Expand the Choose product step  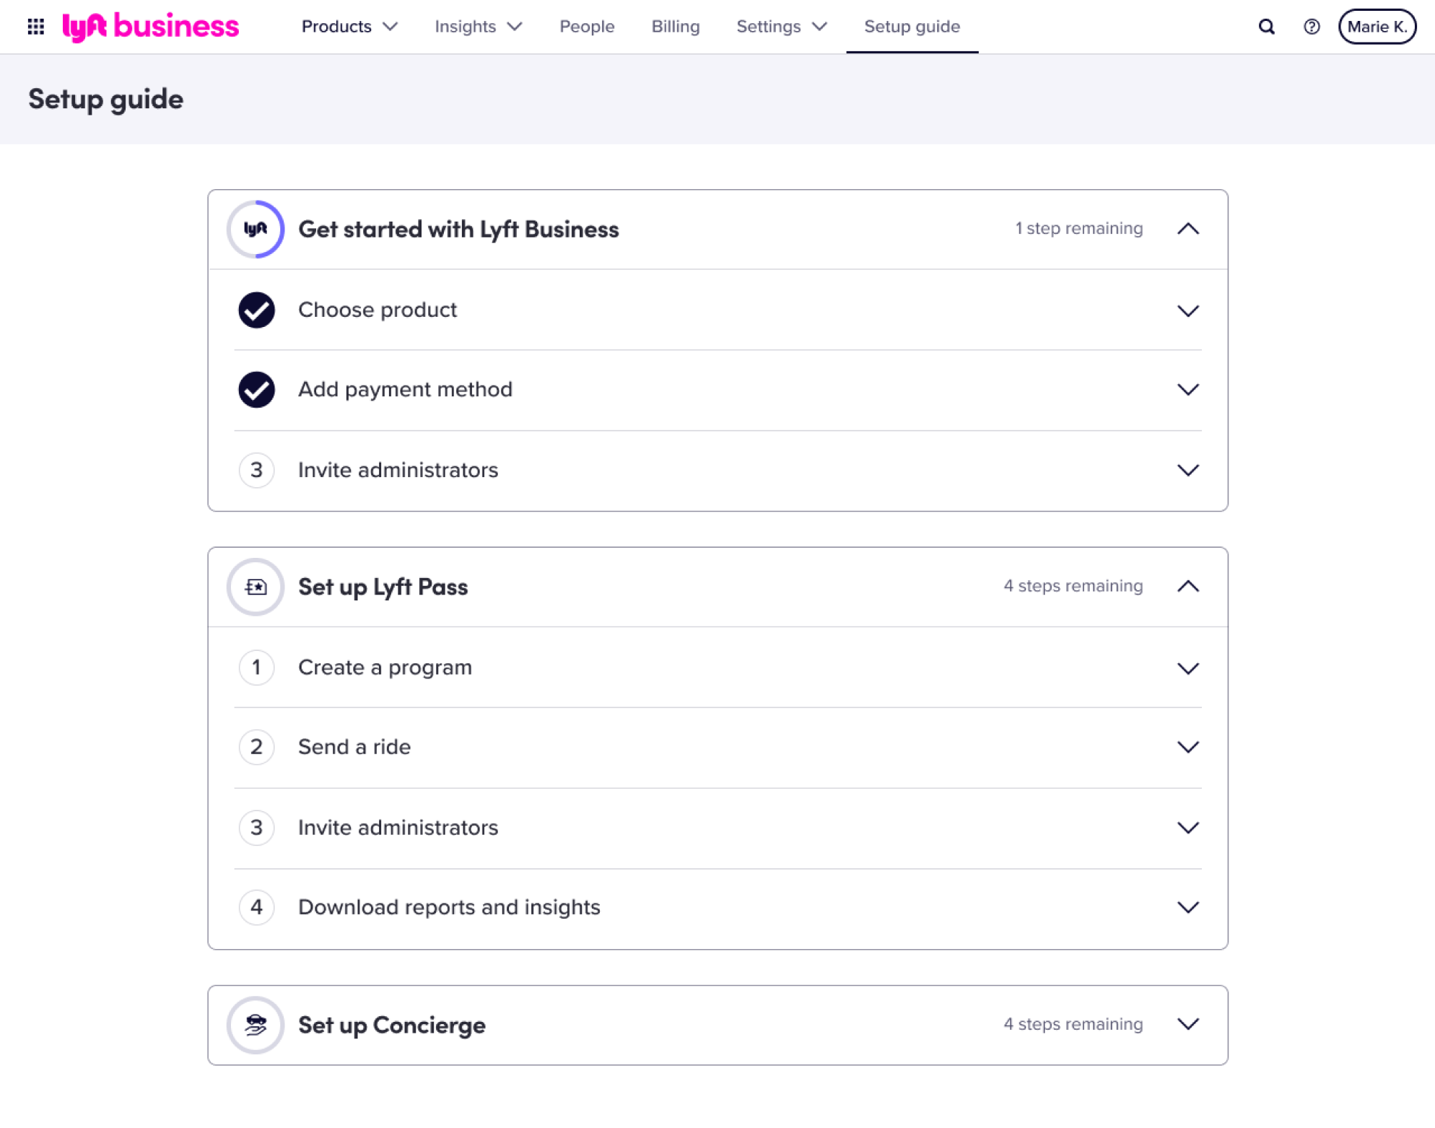tap(1187, 310)
